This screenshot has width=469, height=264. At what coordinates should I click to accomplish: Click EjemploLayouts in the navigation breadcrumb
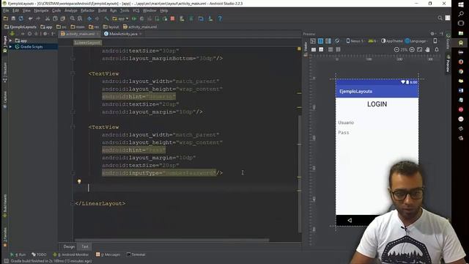21,26
